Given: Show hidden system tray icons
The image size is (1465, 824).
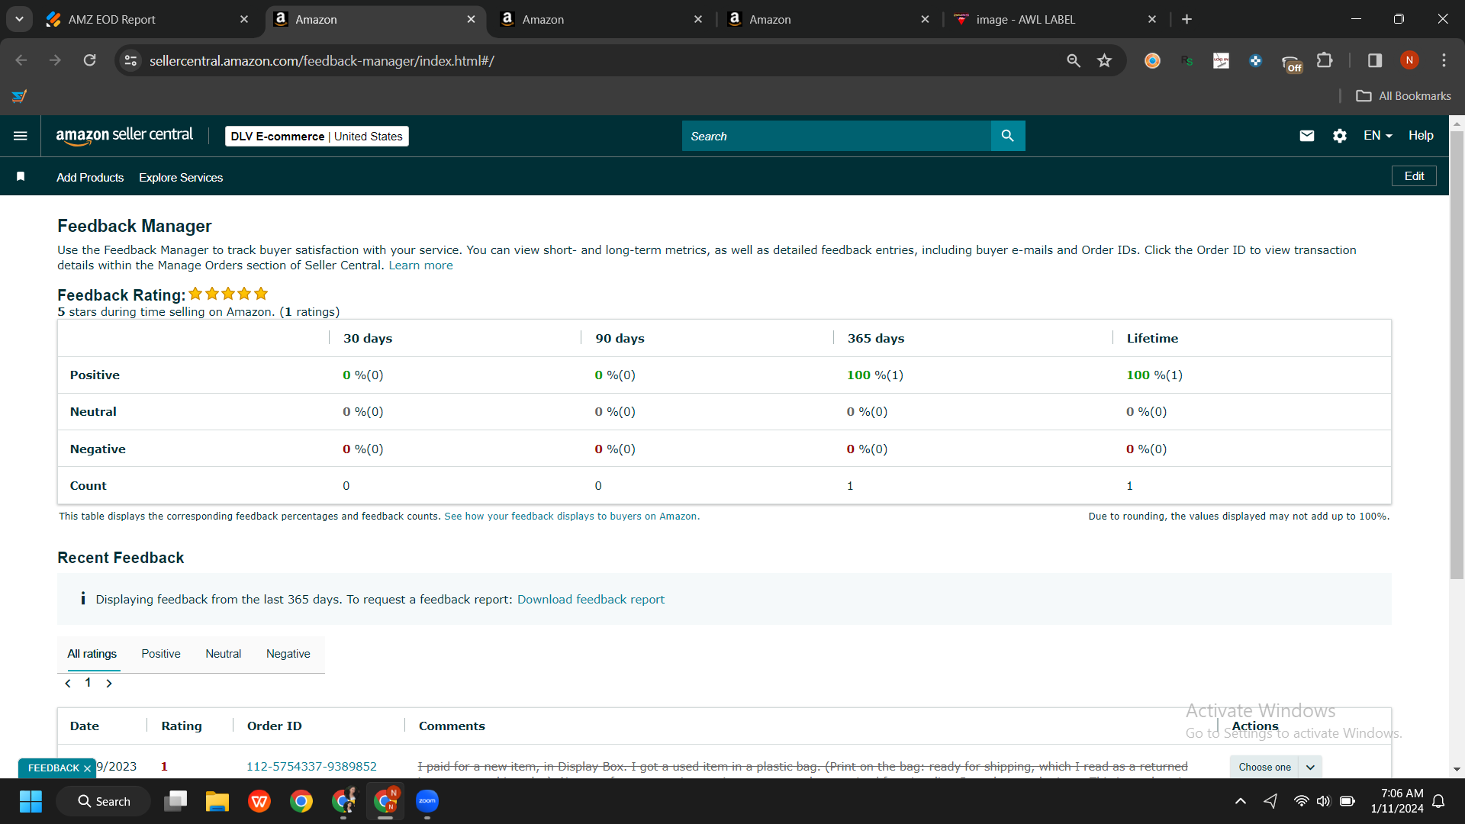Looking at the screenshot, I should coord(1241,801).
